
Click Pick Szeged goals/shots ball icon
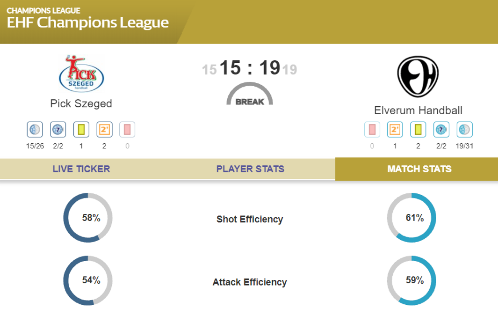tap(35, 129)
